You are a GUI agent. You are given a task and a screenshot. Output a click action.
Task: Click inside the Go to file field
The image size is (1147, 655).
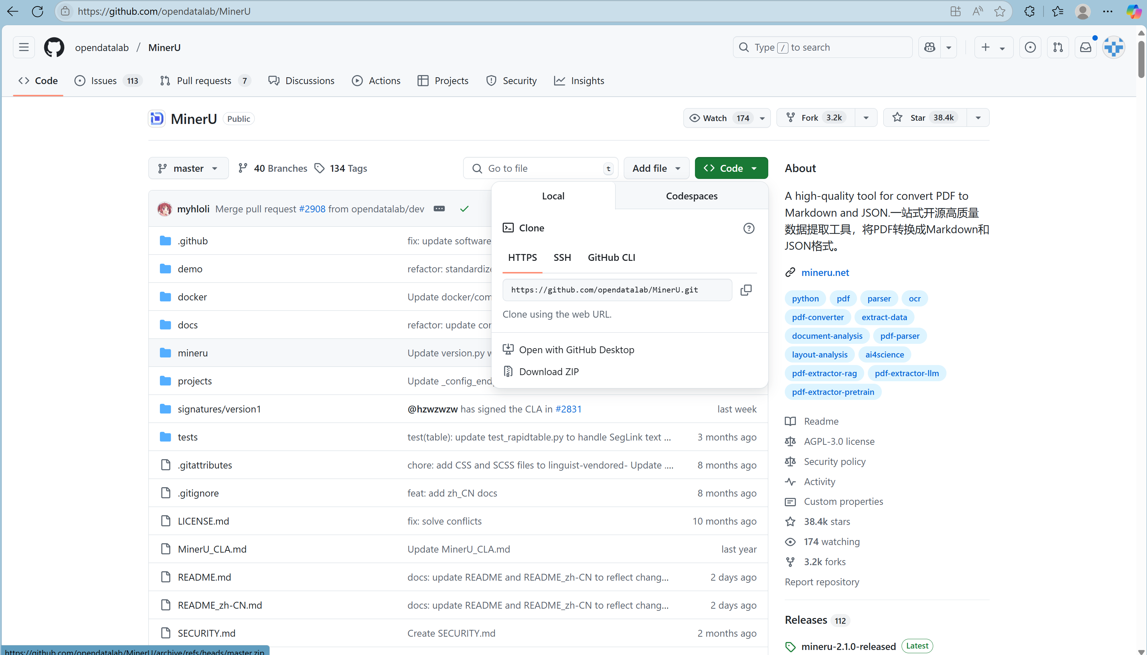[540, 168]
